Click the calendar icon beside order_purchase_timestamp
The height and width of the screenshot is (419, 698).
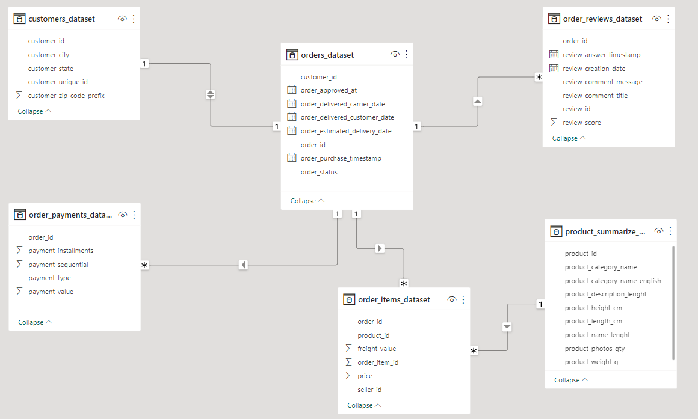click(x=293, y=158)
